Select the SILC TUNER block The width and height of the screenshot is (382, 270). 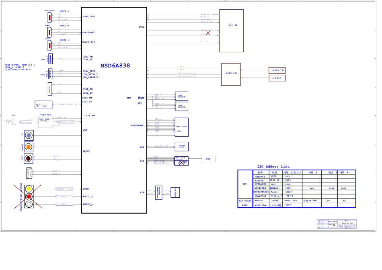point(45,122)
